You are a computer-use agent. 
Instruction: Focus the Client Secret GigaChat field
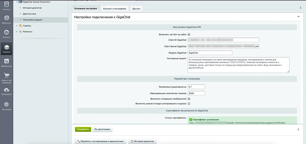pyautogui.click(x=224, y=46)
